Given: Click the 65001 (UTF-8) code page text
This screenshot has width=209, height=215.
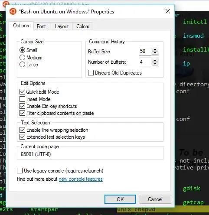Looking at the screenshot, I should point(36,154).
